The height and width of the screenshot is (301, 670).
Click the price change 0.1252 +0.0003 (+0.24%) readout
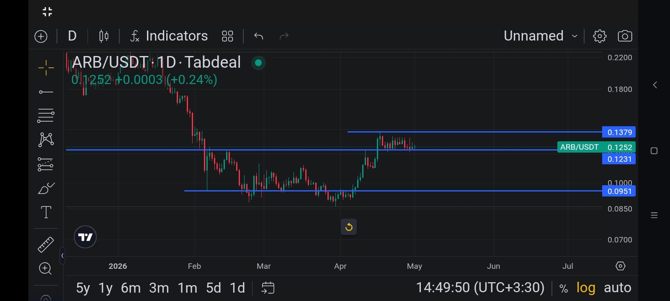(x=144, y=79)
